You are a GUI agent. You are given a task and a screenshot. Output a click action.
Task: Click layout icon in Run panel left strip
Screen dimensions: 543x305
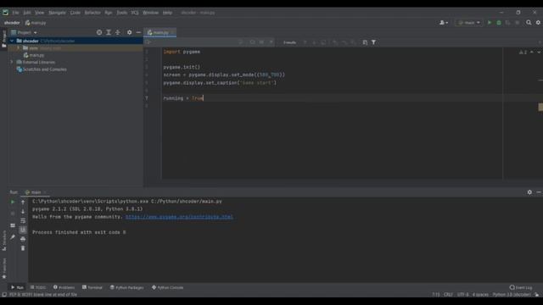click(13, 225)
